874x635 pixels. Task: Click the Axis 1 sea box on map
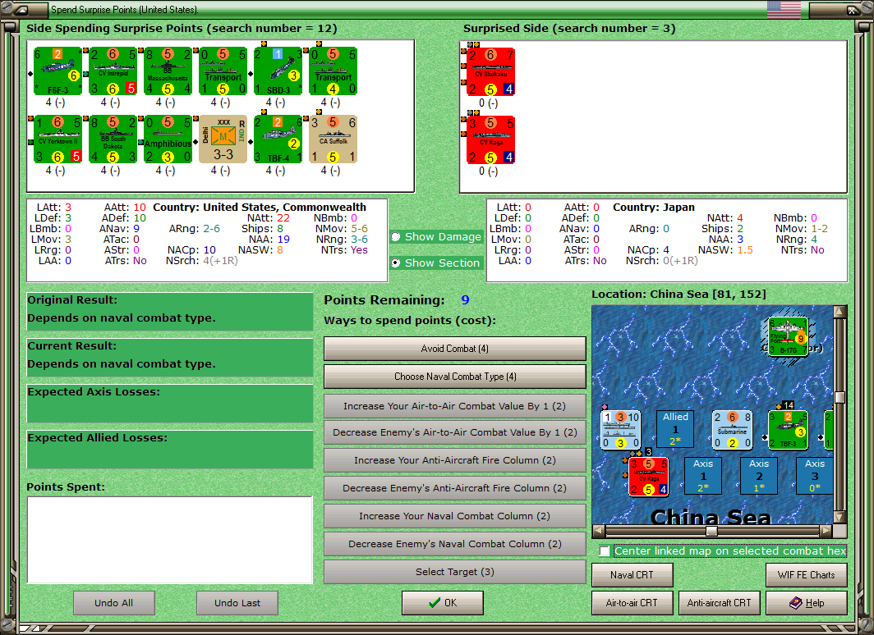click(x=703, y=476)
